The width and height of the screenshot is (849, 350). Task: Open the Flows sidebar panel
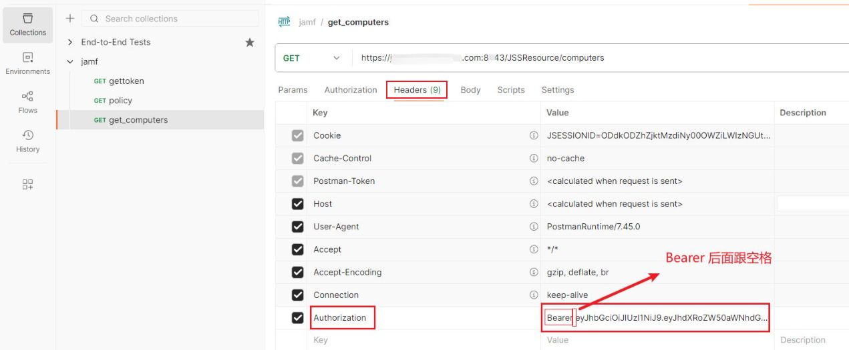pyautogui.click(x=27, y=103)
